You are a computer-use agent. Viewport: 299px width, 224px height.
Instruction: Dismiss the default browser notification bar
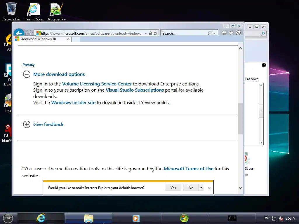click(209, 188)
